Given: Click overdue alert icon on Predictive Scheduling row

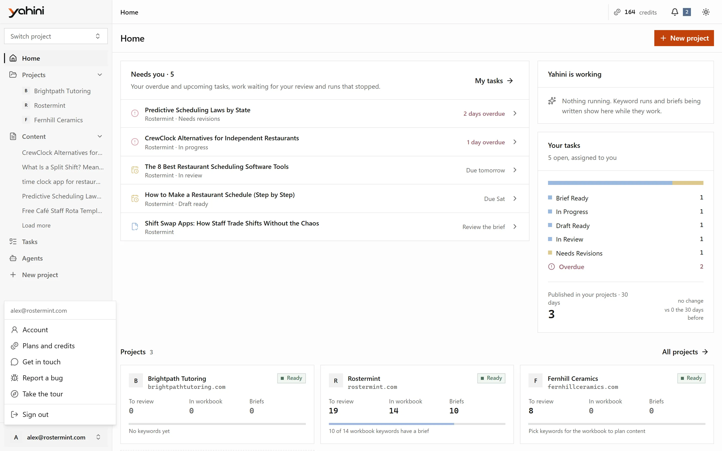Looking at the screenshot, I should (135, 113).
